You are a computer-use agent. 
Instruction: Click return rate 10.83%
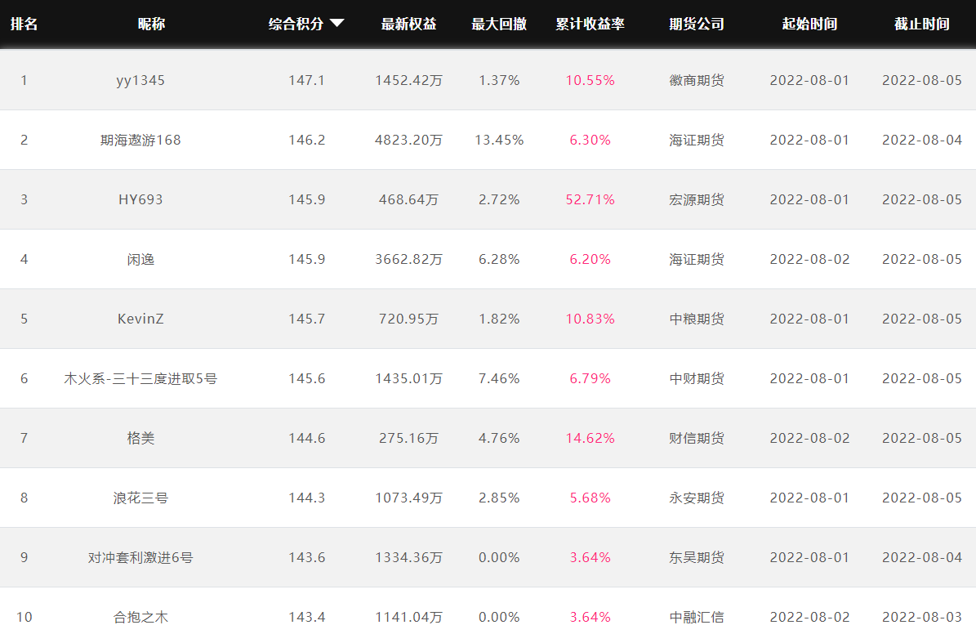point(590,319)
